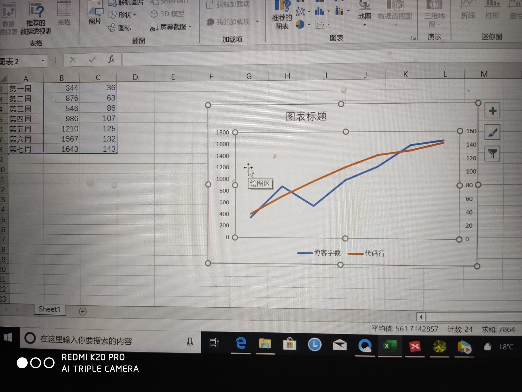The image size is (522, 392).
Task: Select the Sheet1 tab
Action: 49,309
